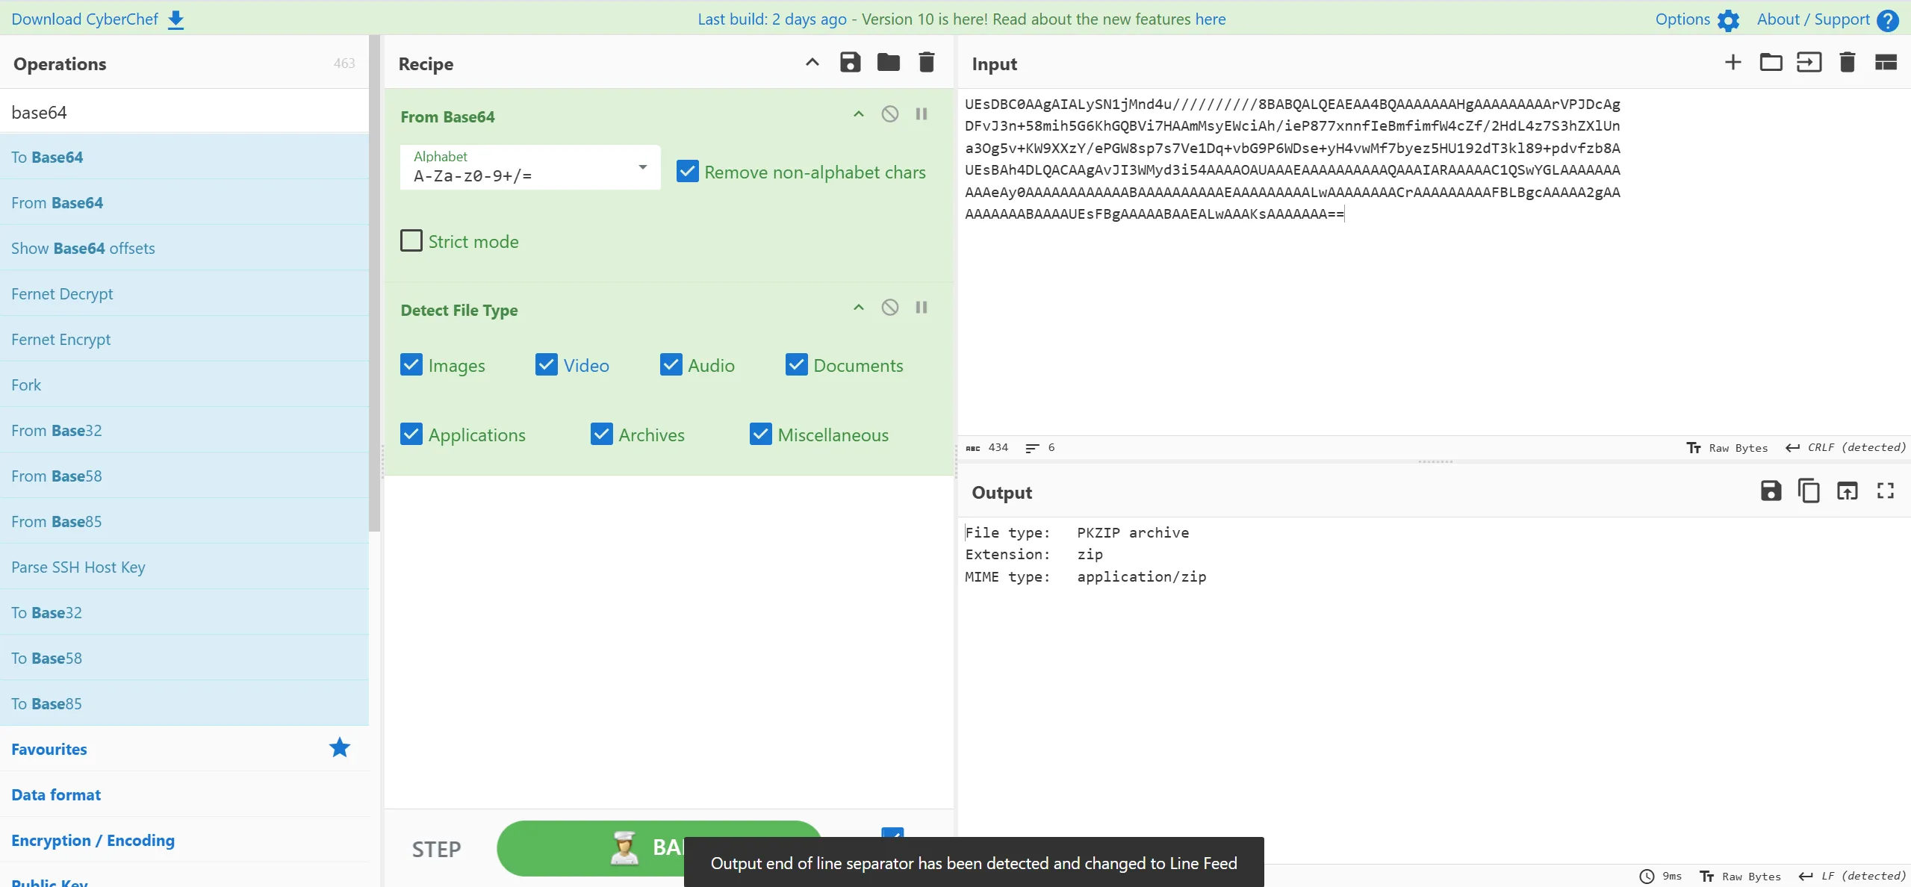Collapse the From Base64 operation
1911x887 pixels.
(x=858, y=114)
